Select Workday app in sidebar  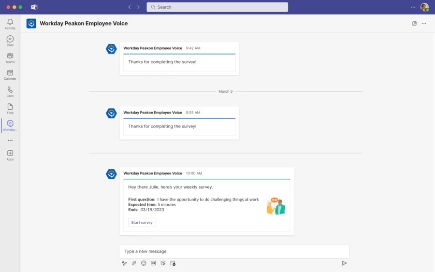point(10,126)
